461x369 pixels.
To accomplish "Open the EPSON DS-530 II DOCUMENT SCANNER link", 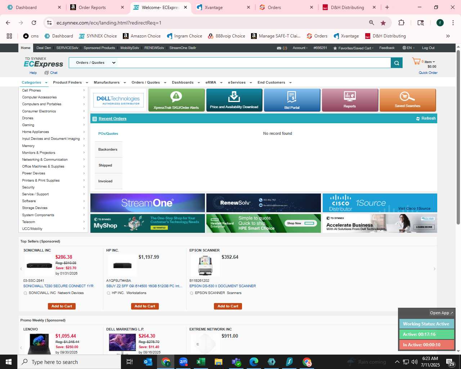I will pyautogui.click(x=223, y=286).
